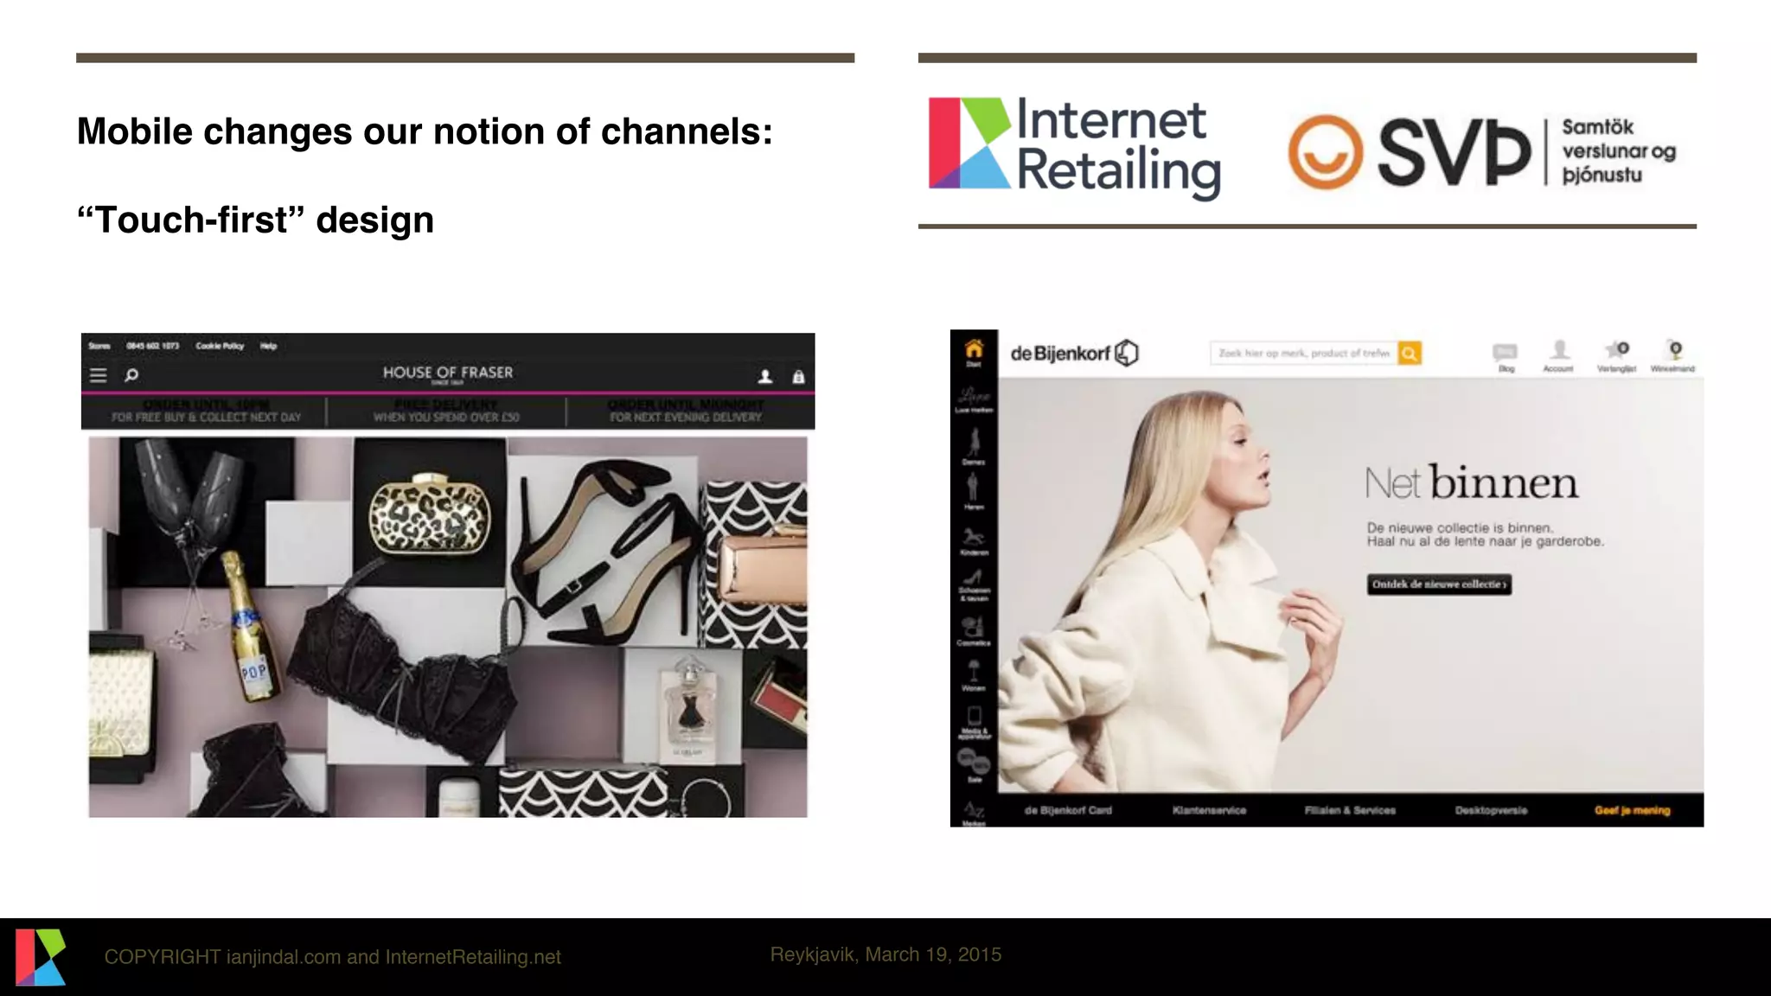The width and height of the screenshot is (1771, 996).
Task: Click the 0845 602 1073 phone number
Action: click(152, 346)
